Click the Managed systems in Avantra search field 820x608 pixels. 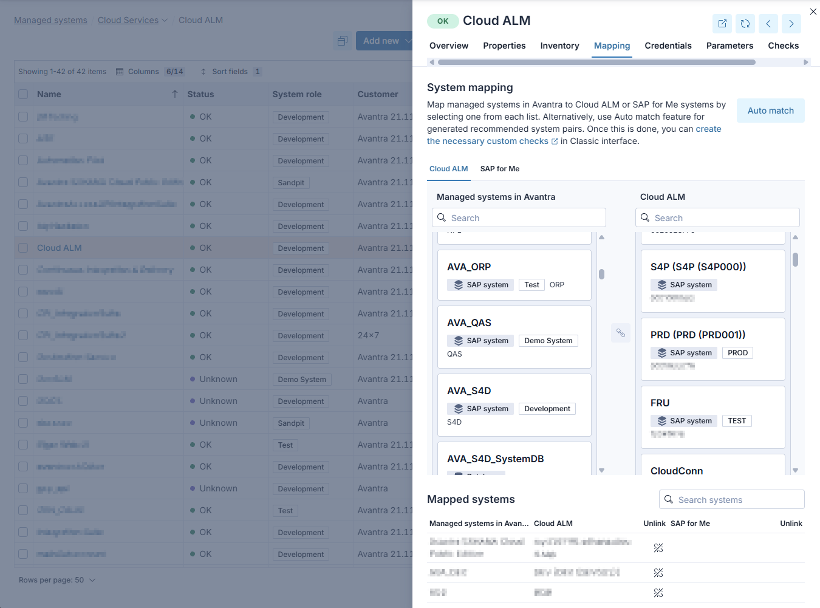(519, 217)
